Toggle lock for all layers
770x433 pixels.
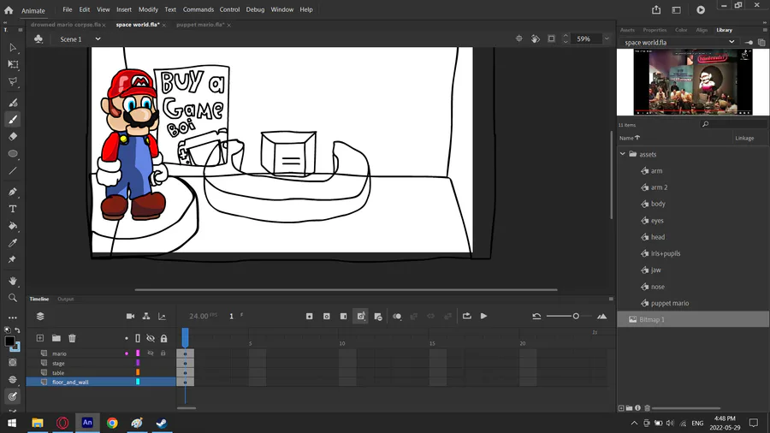pyautogui.click(x=163, y=338)
